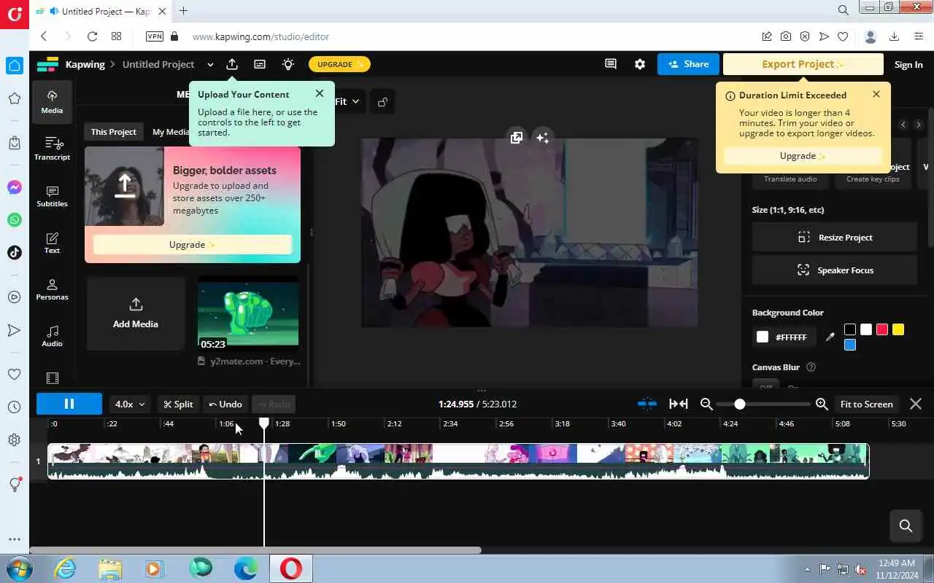Select the video clip on track 1
Screen dimensions: 934x583
(458, 461)
